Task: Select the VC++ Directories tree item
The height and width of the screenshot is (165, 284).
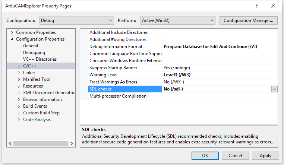Action: click(x=40, y=59)
